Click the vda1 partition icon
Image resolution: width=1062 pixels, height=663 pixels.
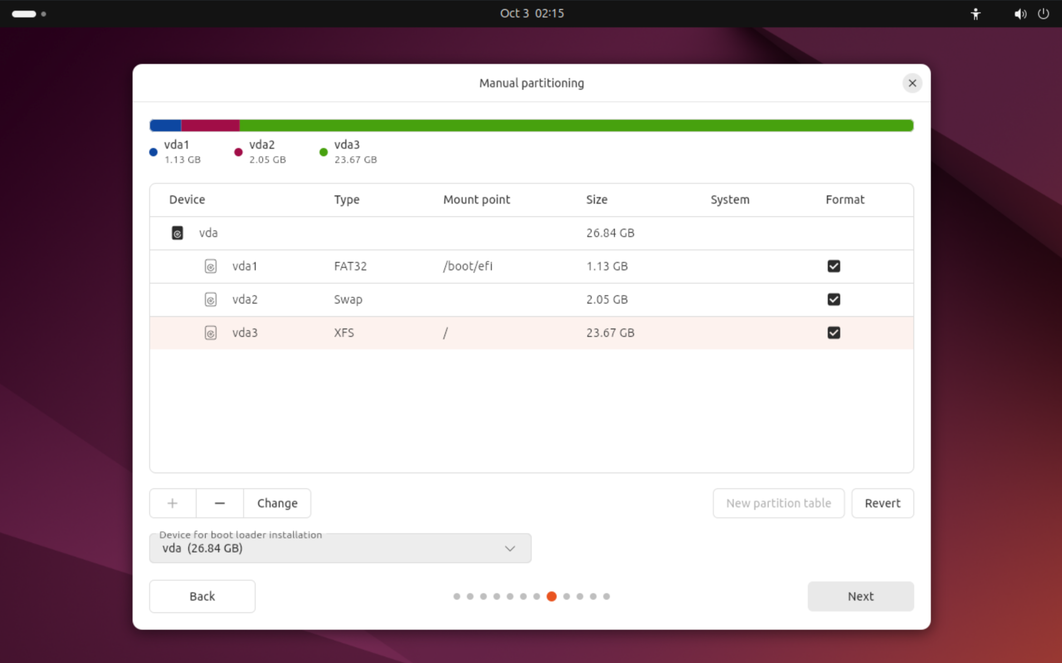tap(210, 266)
